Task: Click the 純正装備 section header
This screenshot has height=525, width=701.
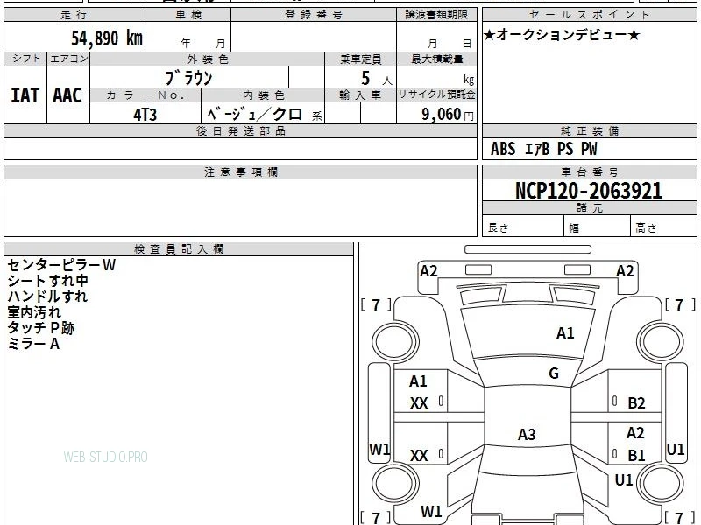Action: [589, 131]
